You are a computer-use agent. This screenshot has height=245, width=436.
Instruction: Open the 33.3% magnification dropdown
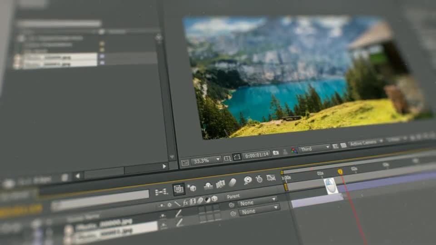pos(206,160)
